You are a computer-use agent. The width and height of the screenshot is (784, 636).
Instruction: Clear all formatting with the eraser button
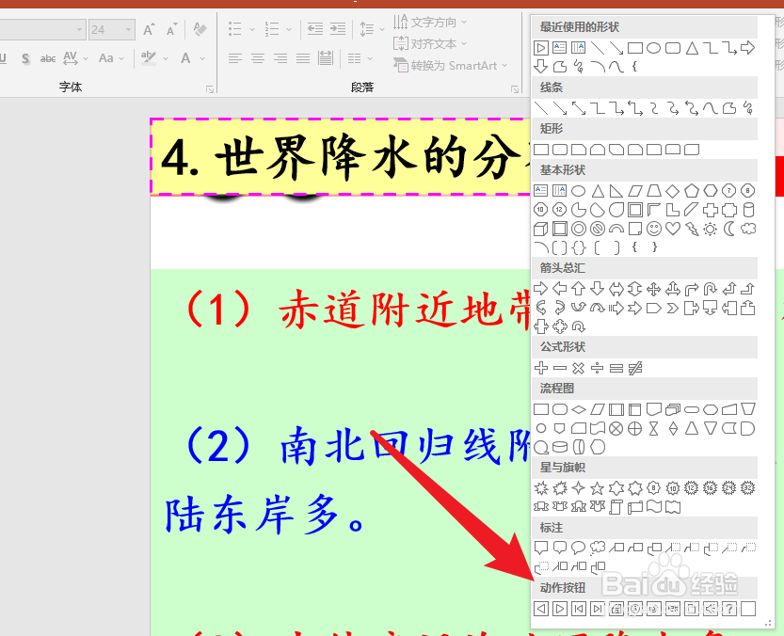pos(200,29)
